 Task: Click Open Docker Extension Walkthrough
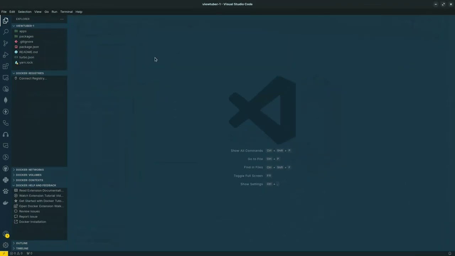click(39, 206)
